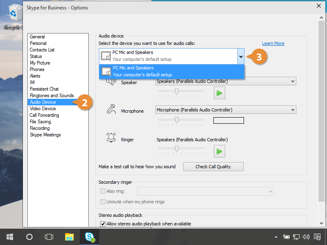Disable stereo audio playback checkbox
The height and width of the screenshot is (245, 327).
coord(103,224)
